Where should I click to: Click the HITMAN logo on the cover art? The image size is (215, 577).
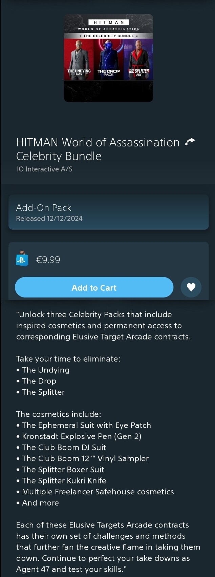(x=109, y=22)
